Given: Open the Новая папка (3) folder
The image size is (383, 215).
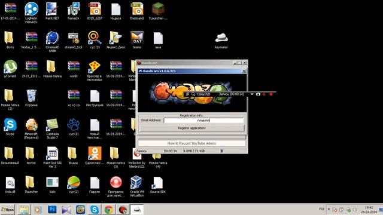Looking at the screenshot, I should click(115, 157).
